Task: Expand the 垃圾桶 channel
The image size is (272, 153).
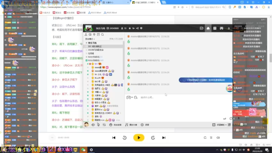Action: coord(91,53)
